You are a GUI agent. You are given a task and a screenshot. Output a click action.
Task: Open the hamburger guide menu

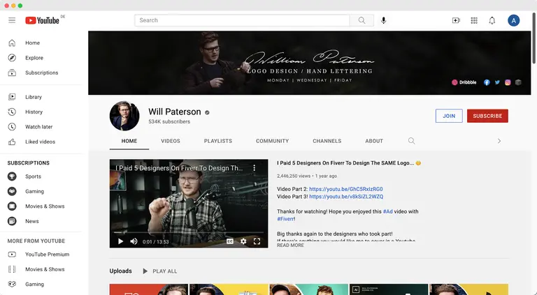pyautogui.click(x=12, y=20)
